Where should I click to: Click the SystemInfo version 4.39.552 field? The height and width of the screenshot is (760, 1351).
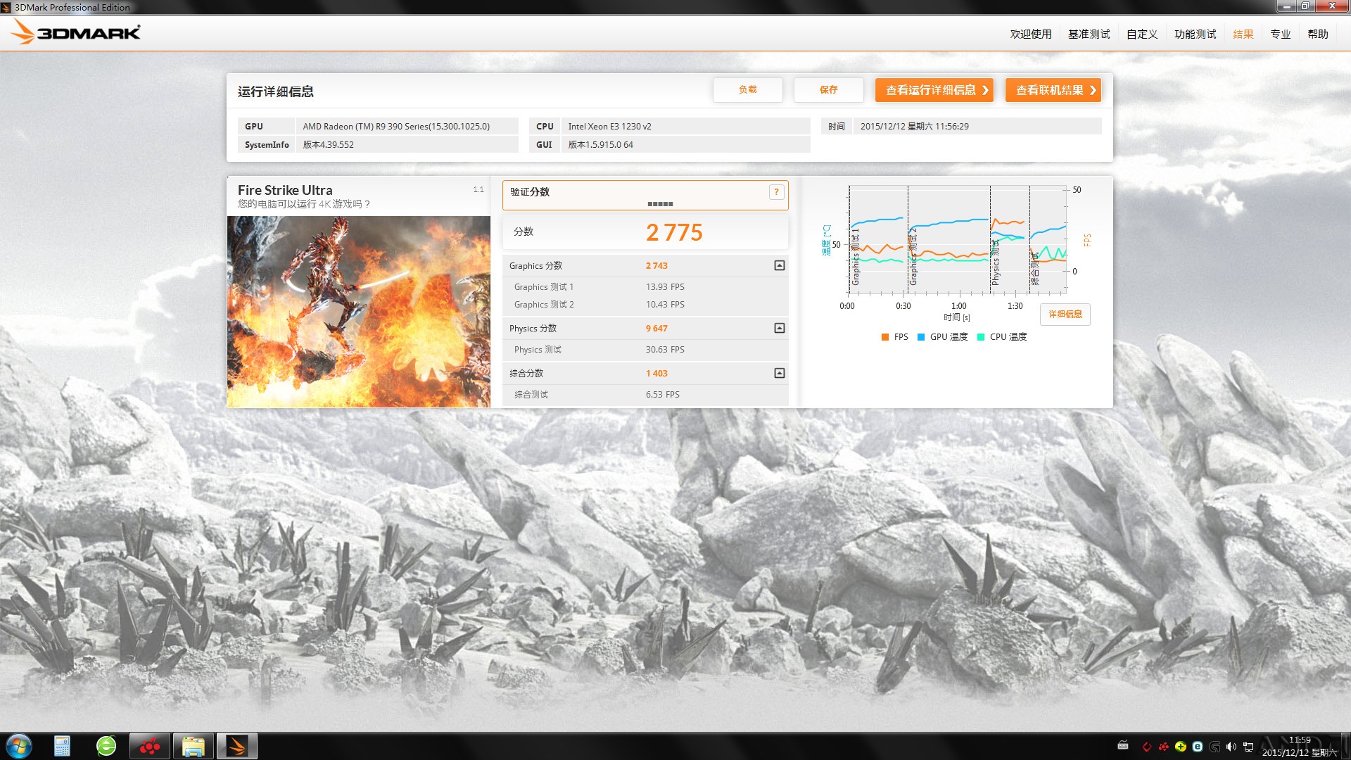407,145
